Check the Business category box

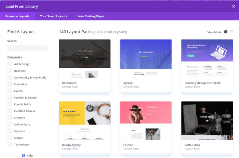click(10, 70)
